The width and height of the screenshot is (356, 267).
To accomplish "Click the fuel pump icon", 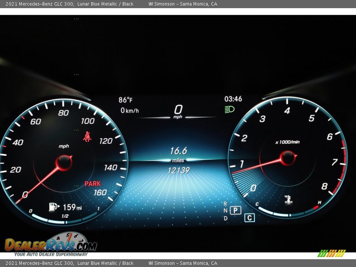I will [x=54, y=207].
